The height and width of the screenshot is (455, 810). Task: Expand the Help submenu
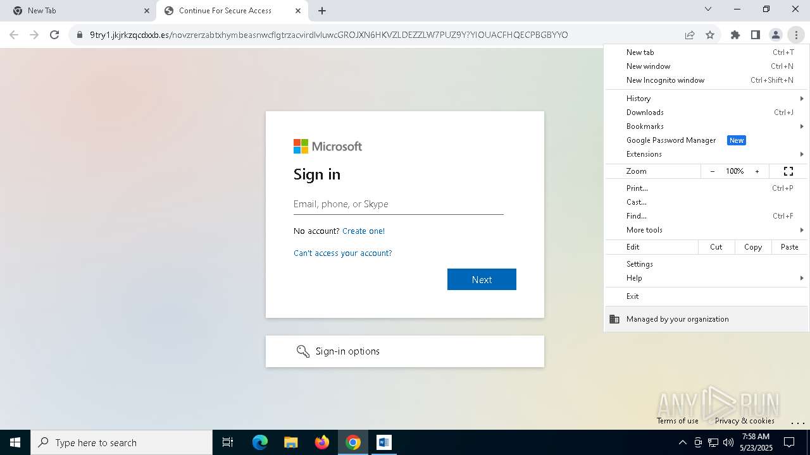pyautogui.click(x=707, y=278)
